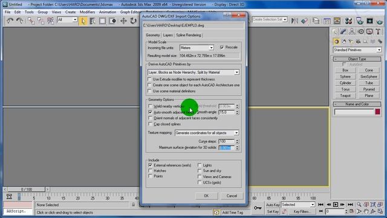The image size is (387, 218).
Task: Activate Select and Move tool
Action: tap(123, 21)
